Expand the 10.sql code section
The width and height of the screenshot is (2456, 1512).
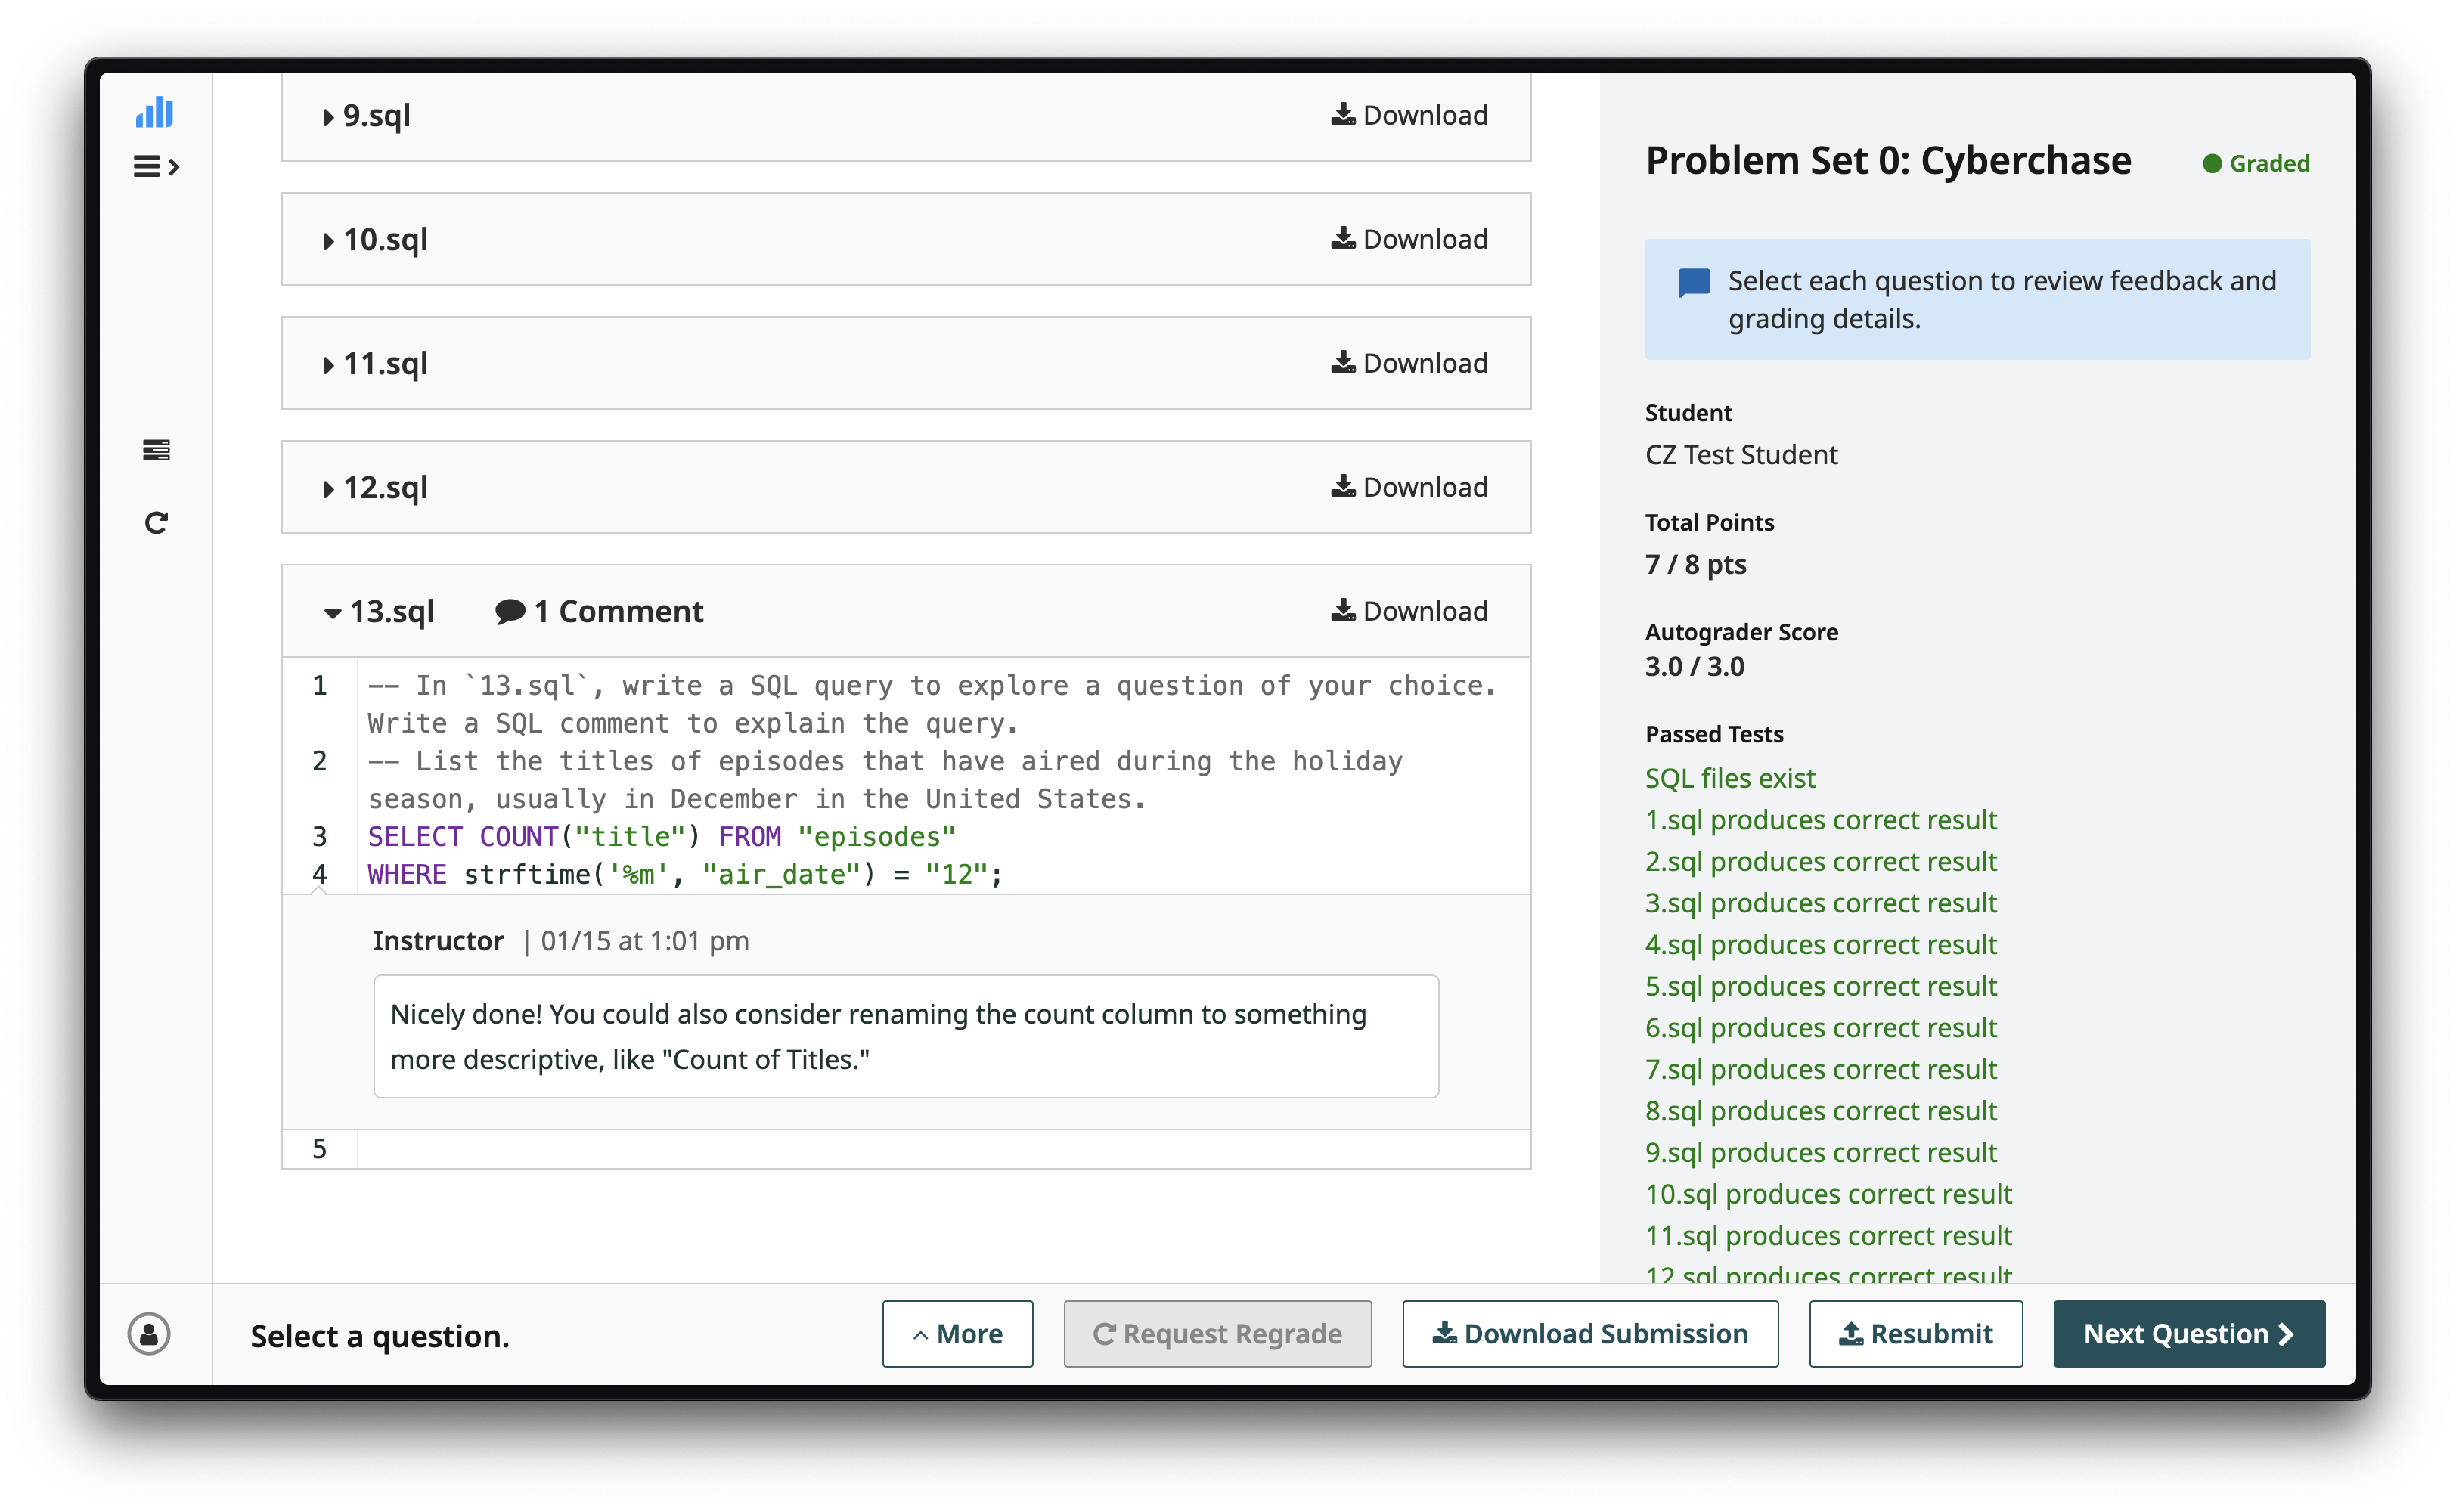tap(328, 239)
